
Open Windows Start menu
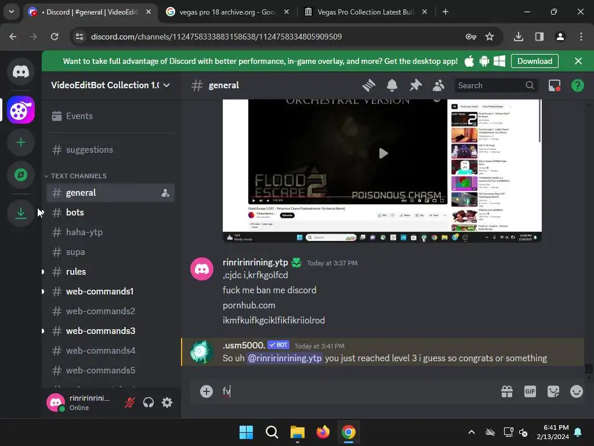(246, 432)
